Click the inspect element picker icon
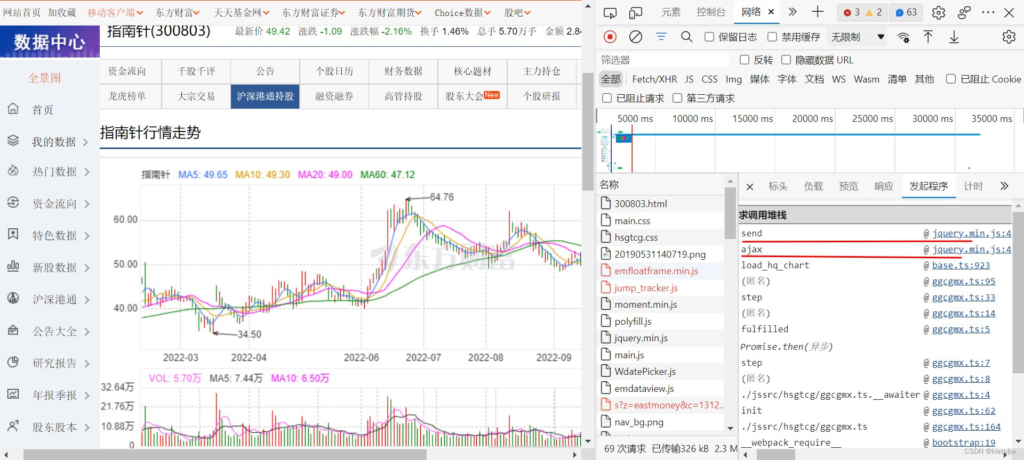Screen dimensions: 1024x460 [x=610, y=12]
